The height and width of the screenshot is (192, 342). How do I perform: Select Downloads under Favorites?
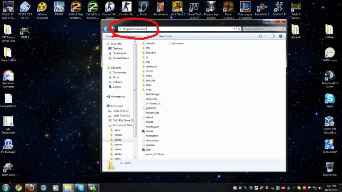click(x=119, y=53)
